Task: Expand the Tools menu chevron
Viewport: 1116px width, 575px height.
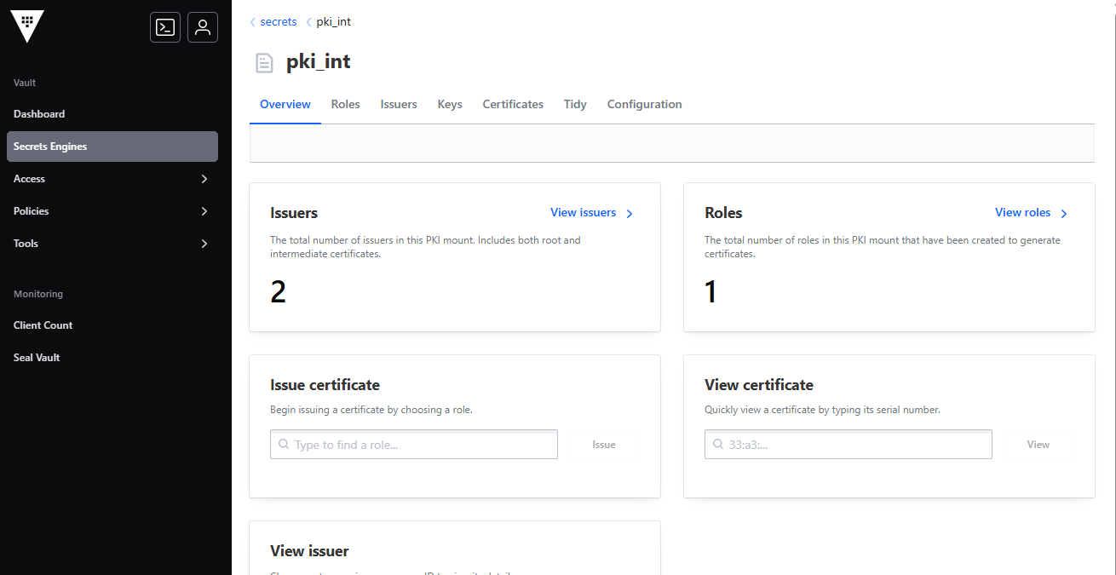Action: click(x=204, y=244)
